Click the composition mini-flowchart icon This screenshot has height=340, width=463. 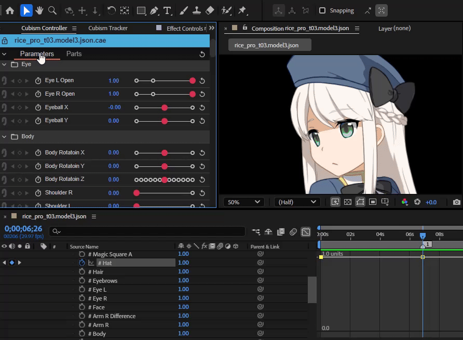[x=256, y=232]
